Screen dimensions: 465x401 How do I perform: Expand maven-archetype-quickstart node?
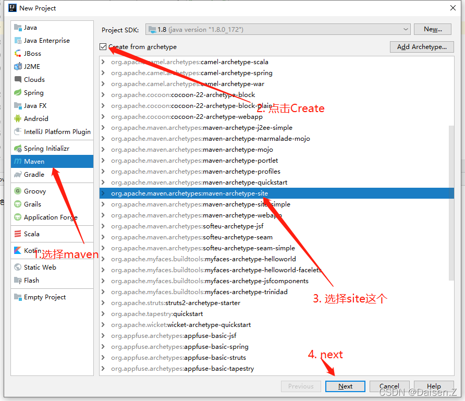103,182
